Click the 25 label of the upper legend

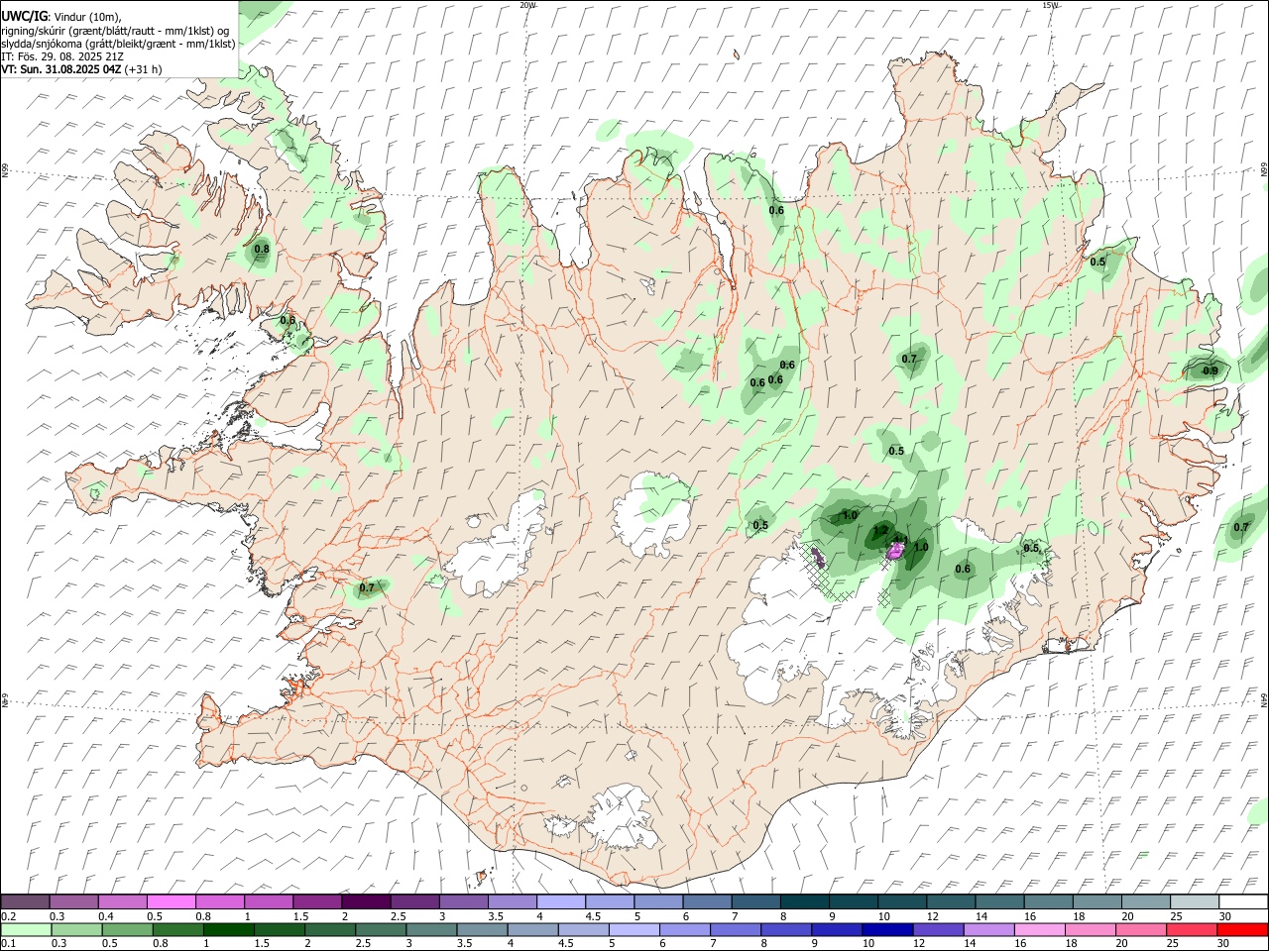point(1176,915)
